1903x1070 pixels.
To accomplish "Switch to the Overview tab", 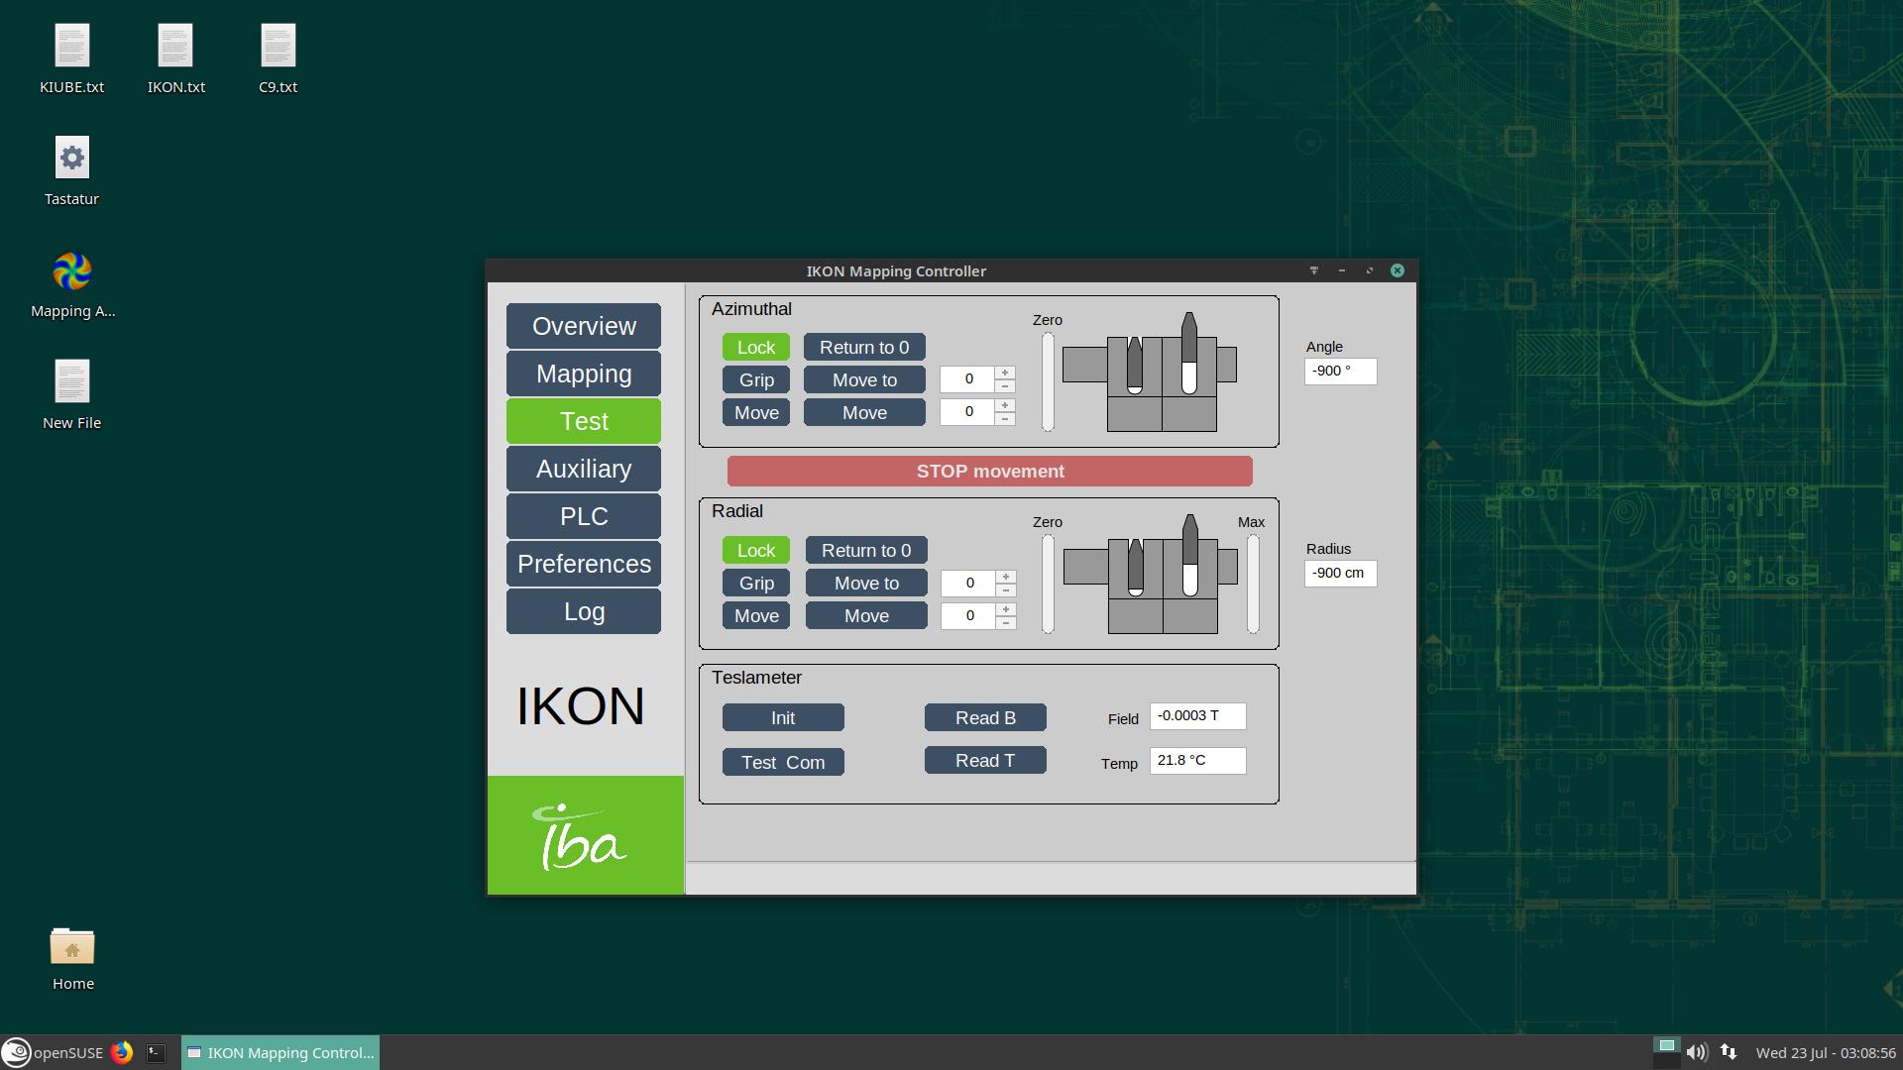I will (584, 326).
